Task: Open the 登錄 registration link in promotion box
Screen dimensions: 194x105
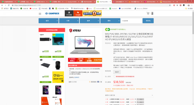Action: pos(77,78)
